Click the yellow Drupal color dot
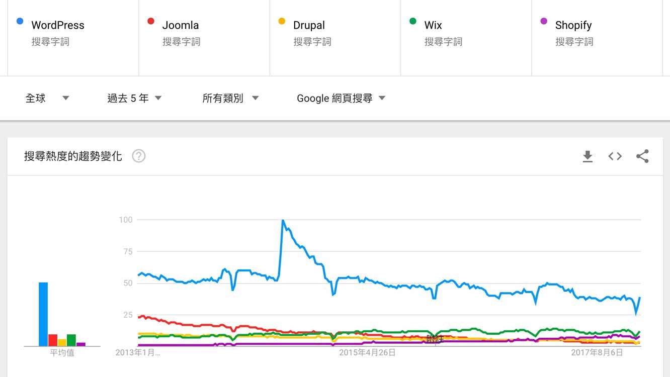 [x=282, y=21]
